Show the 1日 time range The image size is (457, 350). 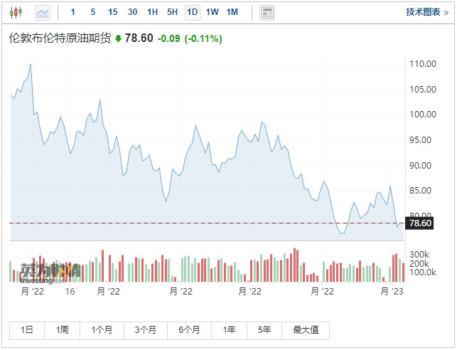27,330
